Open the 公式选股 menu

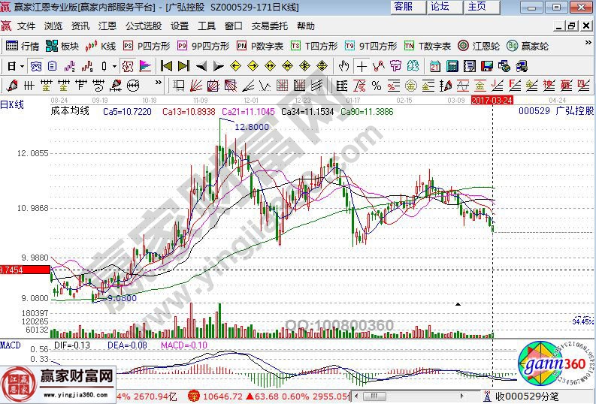tap(143, 26)
